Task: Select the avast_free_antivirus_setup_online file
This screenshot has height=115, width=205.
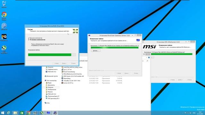Action: (72, 67)
